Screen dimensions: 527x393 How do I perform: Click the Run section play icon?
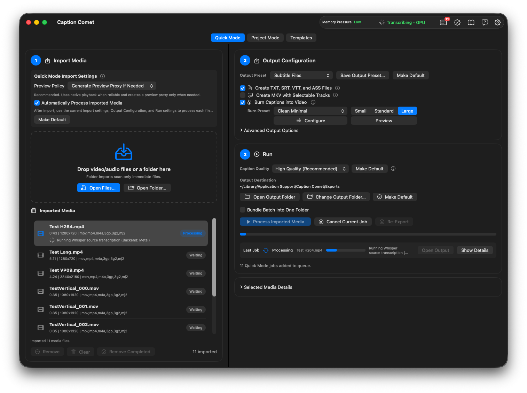coord(257,154)
